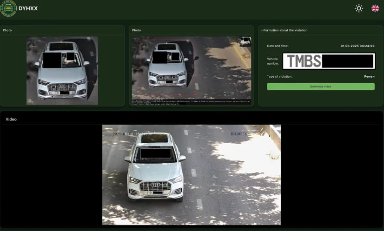The image size is (384, 231).
Task: Click the DYHXX site title text
Action: point(27,8)
